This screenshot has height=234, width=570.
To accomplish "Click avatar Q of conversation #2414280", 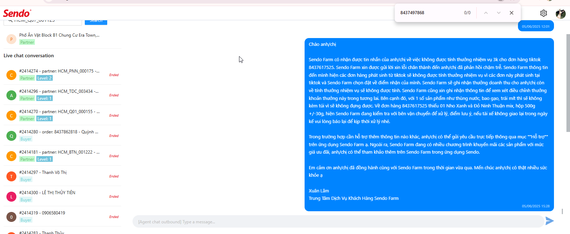I will click(11, 136).
